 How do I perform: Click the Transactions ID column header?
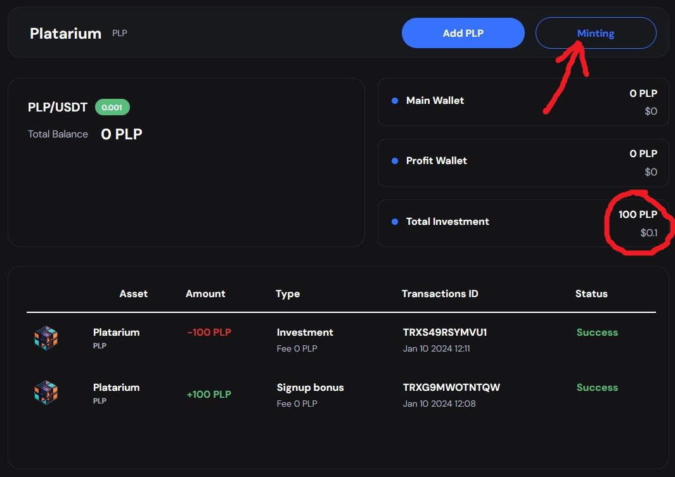pos(439,294)
